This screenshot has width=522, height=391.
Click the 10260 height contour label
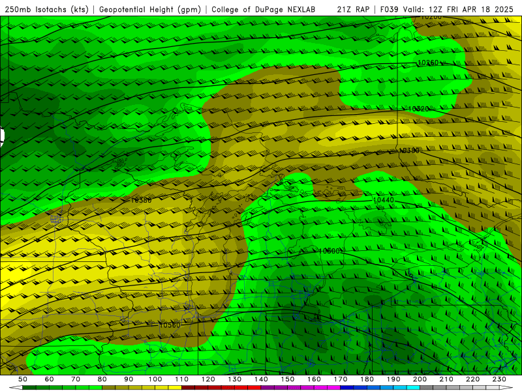(428, 63)
